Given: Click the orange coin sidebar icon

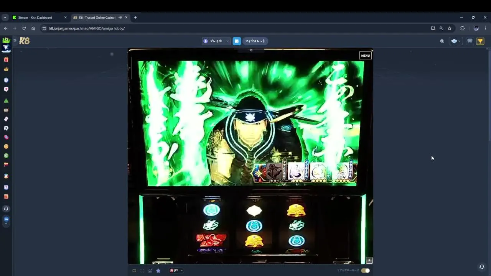Looking at the screenshot, I should click(x=6, y=146).
